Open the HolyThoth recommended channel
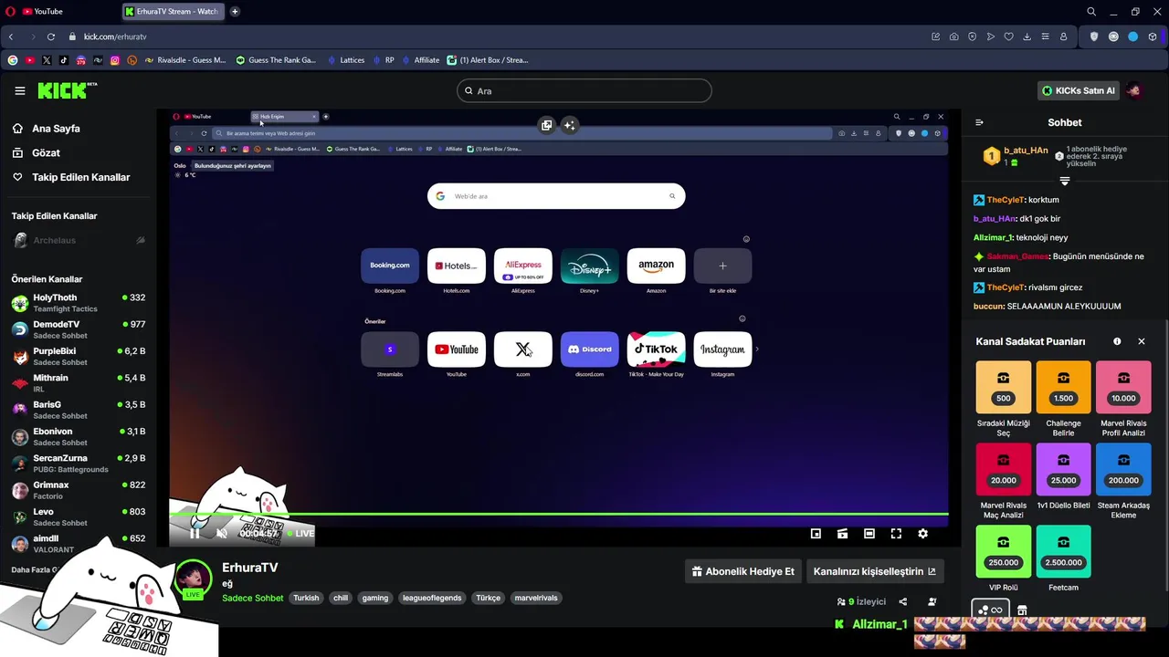 click(x=78, y=303)
